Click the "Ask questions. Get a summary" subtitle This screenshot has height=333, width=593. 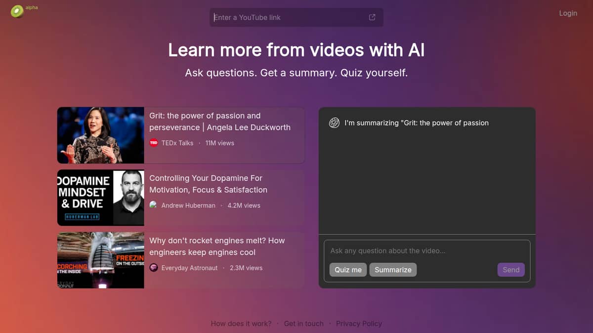[x=296, y=73]
